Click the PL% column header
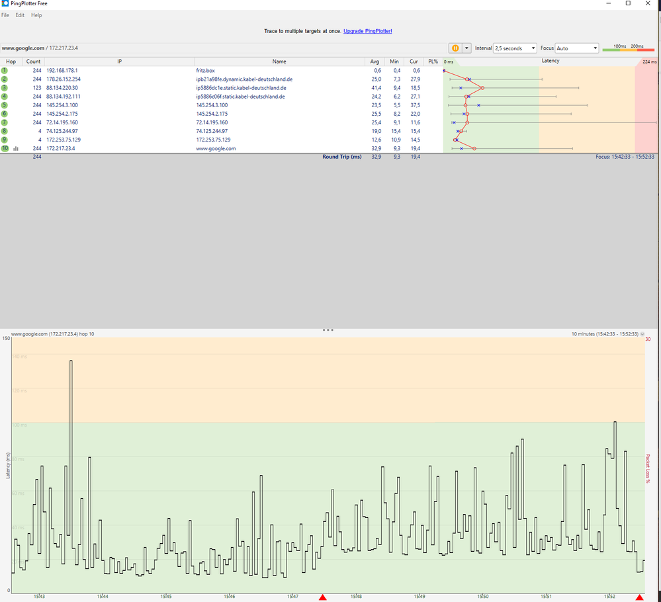Screen dimensions: 661x602 (x=433, y=62)
